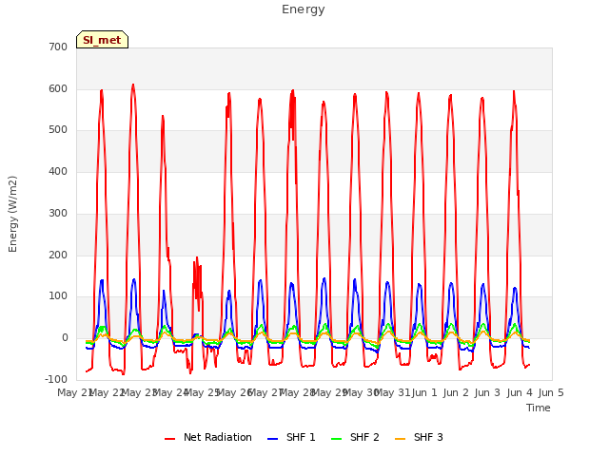Screen dimensions: 609x456
Task: Click the 700 y-axis tick label
Action: click(58, 47)
